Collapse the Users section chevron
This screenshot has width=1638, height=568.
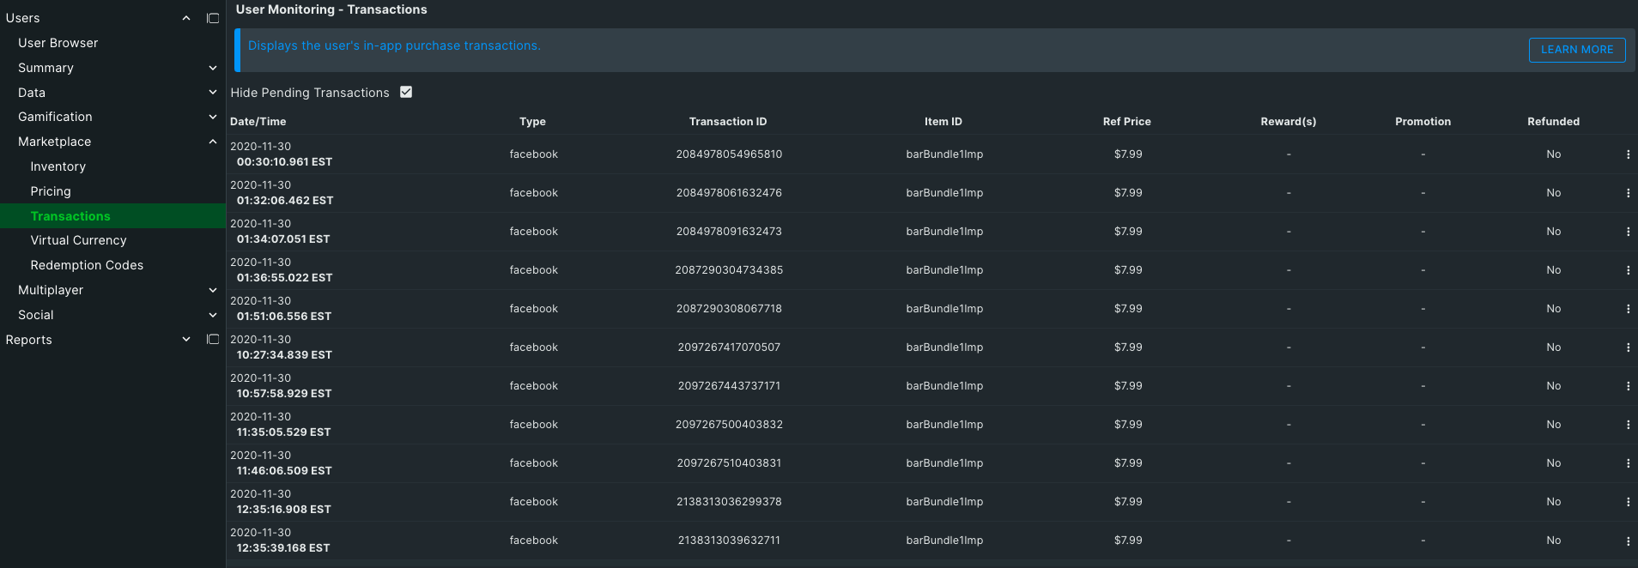point(186,18)
